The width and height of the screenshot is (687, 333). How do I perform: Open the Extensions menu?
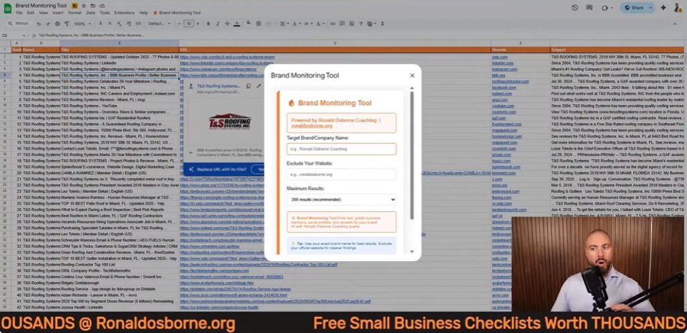point(124,13)
